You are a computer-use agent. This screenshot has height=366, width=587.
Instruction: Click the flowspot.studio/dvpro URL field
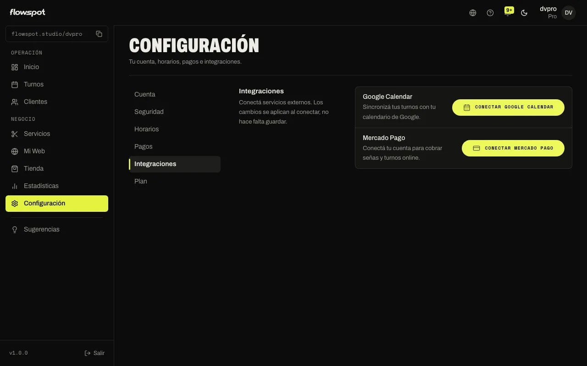coord(57,34)
